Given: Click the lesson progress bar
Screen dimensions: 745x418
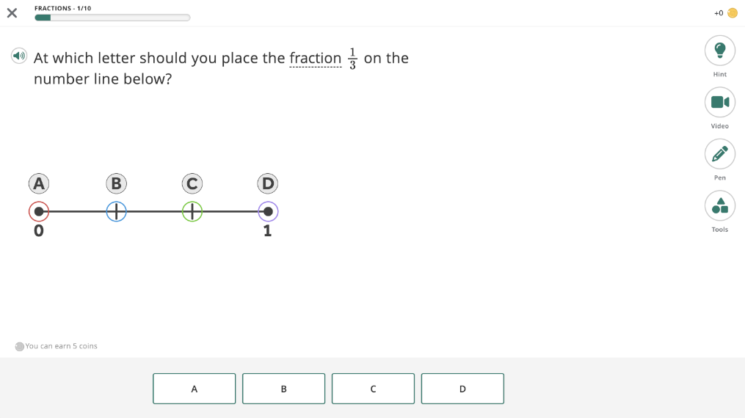Looking at the screenshot, I should pyautogui.click(x=112, y=18).
